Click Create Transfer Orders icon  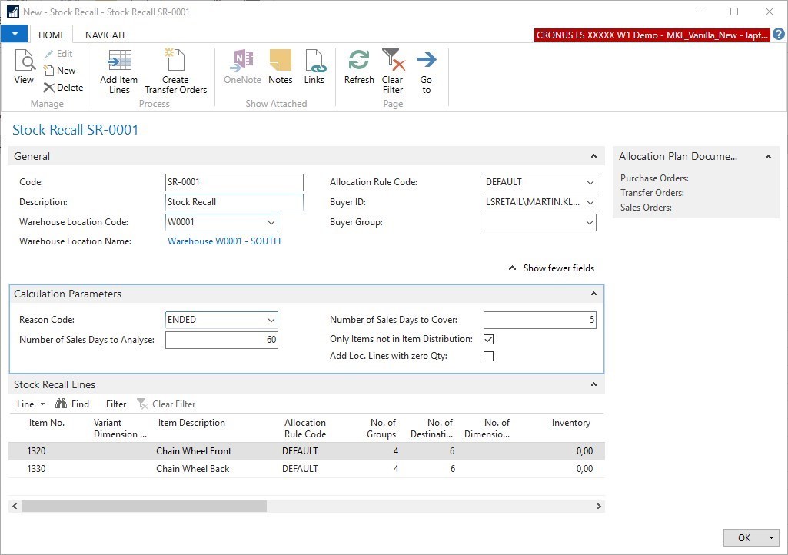(x=175, y=61)
